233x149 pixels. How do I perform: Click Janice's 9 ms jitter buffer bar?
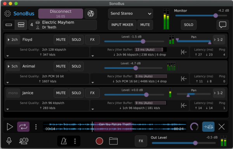151,103
